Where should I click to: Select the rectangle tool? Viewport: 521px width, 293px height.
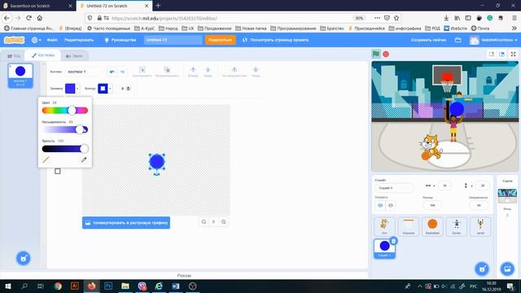(58, 171)
